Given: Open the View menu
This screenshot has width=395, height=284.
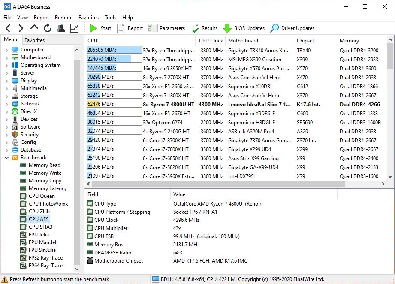Looking at the screenshot, I should 22,18.
